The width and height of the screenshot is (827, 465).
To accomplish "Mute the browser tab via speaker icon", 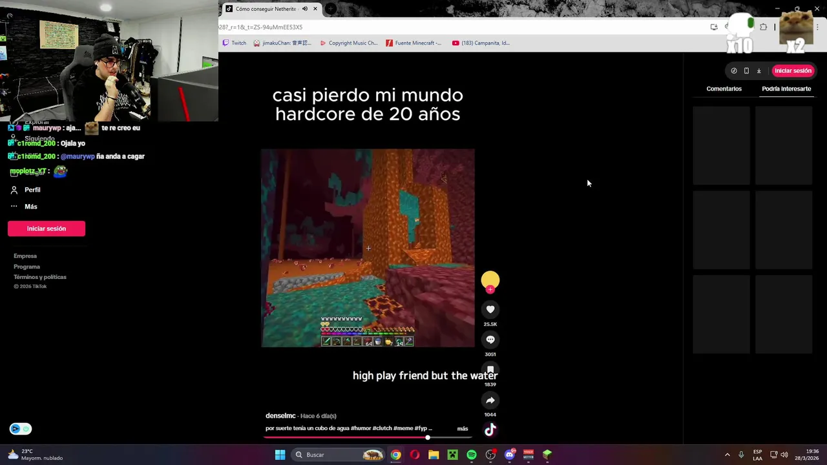I will pos(304,9).
